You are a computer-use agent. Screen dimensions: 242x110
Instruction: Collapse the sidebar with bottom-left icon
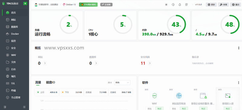click(x=5, y=107)
